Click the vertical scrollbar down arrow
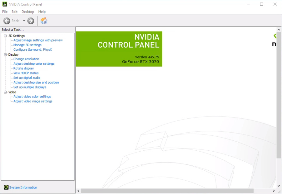282x194 pixels. (x=279, y=186)
